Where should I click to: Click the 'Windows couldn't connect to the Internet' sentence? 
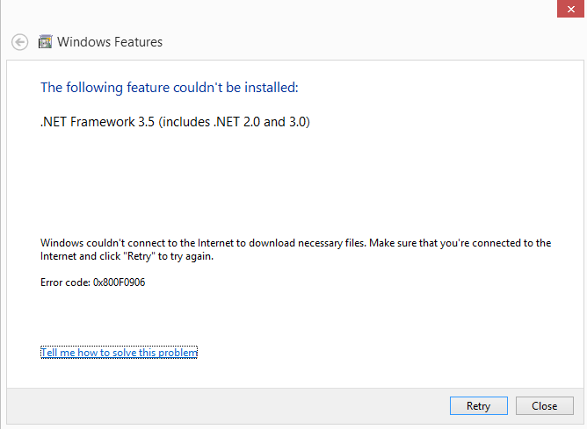pyautogui.click(x=176, y=243)
